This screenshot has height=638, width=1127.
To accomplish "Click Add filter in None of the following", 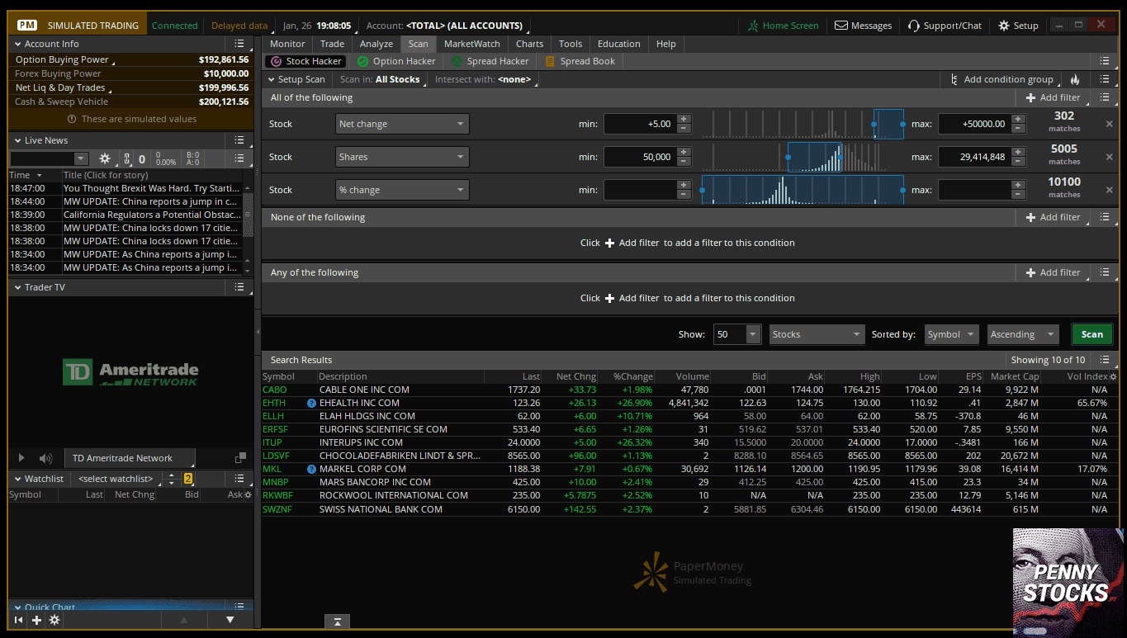I will click(x=1053, y=217).
